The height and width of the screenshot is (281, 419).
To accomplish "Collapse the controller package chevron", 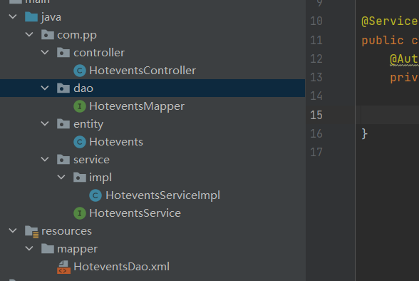I will coord(45,52).
